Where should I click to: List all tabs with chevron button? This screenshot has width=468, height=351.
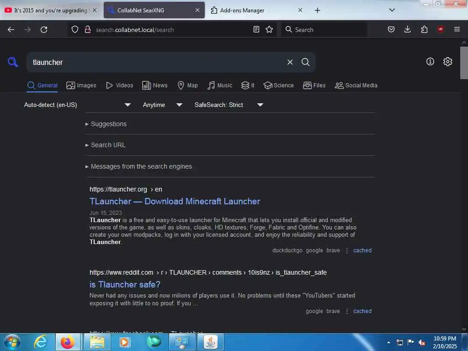[x=392, y=10]
